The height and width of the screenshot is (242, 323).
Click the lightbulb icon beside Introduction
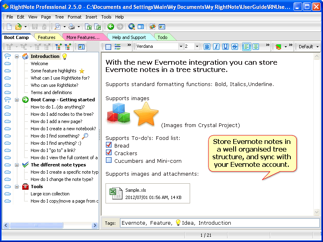coord(65,56)
